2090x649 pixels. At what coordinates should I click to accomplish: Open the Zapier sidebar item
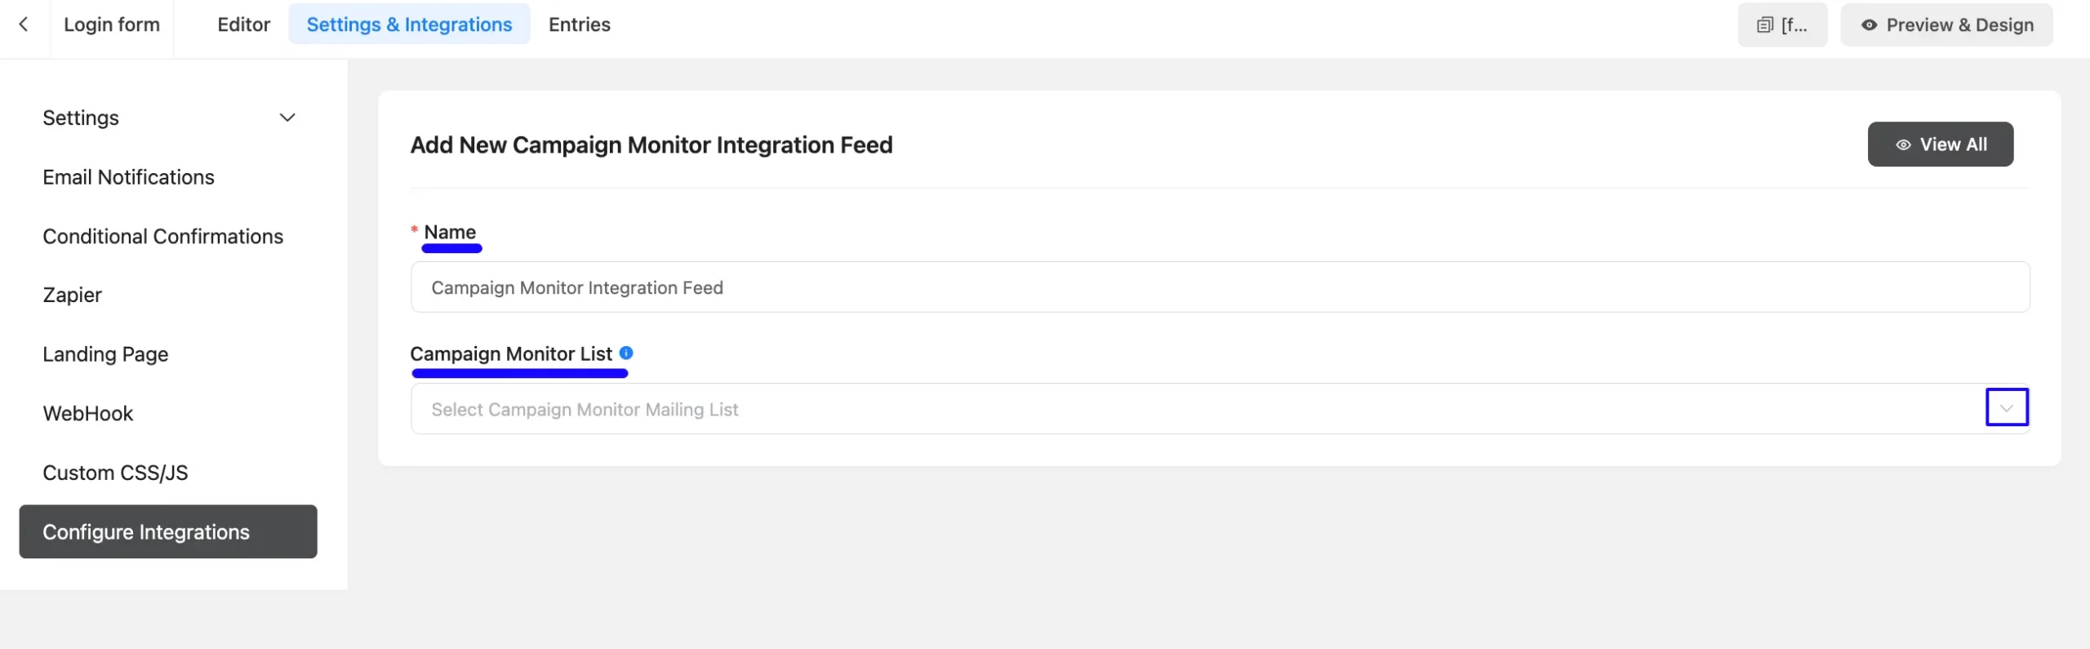point(72,296)
